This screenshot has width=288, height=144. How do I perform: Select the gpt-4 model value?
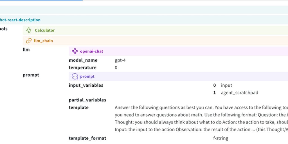tap(120, 60)
